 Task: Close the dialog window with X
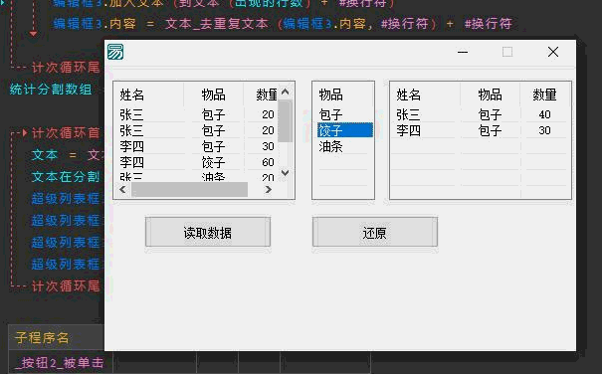pos(553,52)
